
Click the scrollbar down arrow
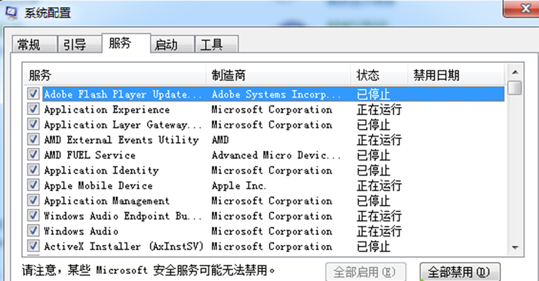[515, 248]
